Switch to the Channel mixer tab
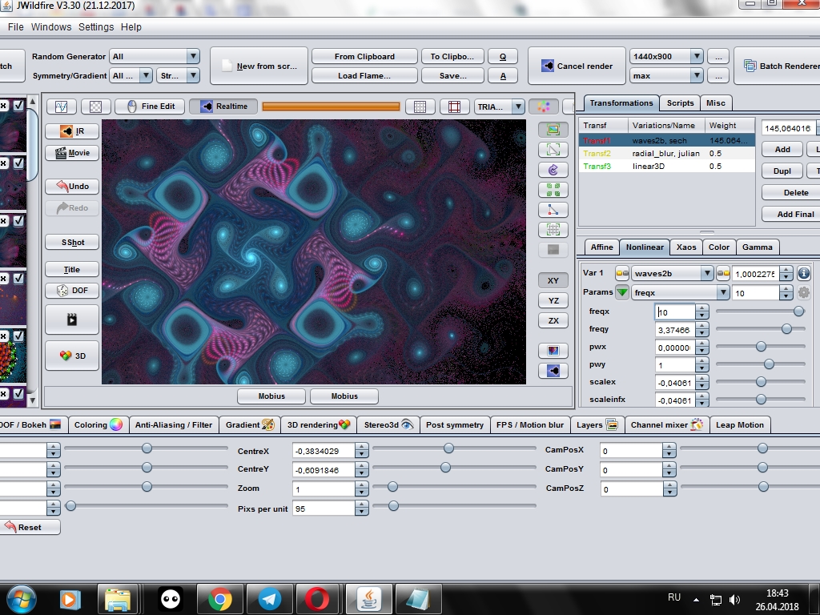Image resolution: width=820 pixels, height=615 pixels. (x=666, y=424)
